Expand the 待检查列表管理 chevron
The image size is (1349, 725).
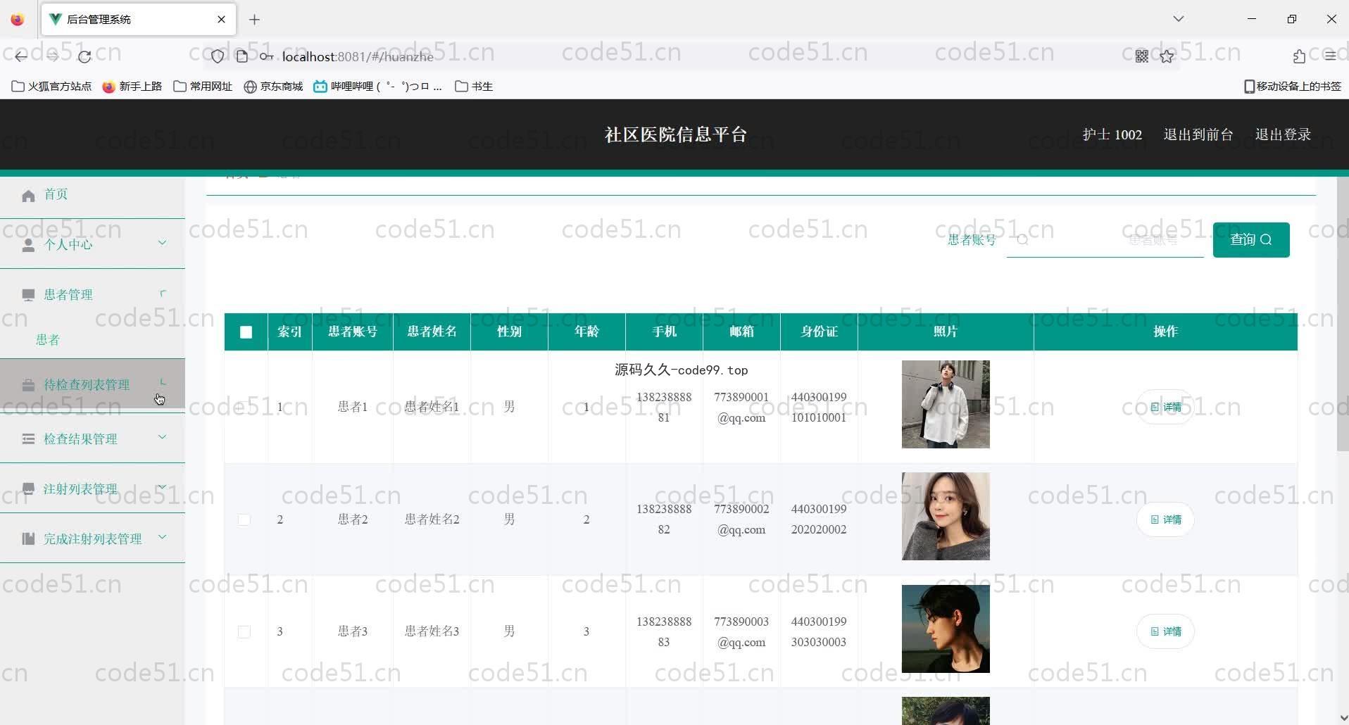click(163, 382)
